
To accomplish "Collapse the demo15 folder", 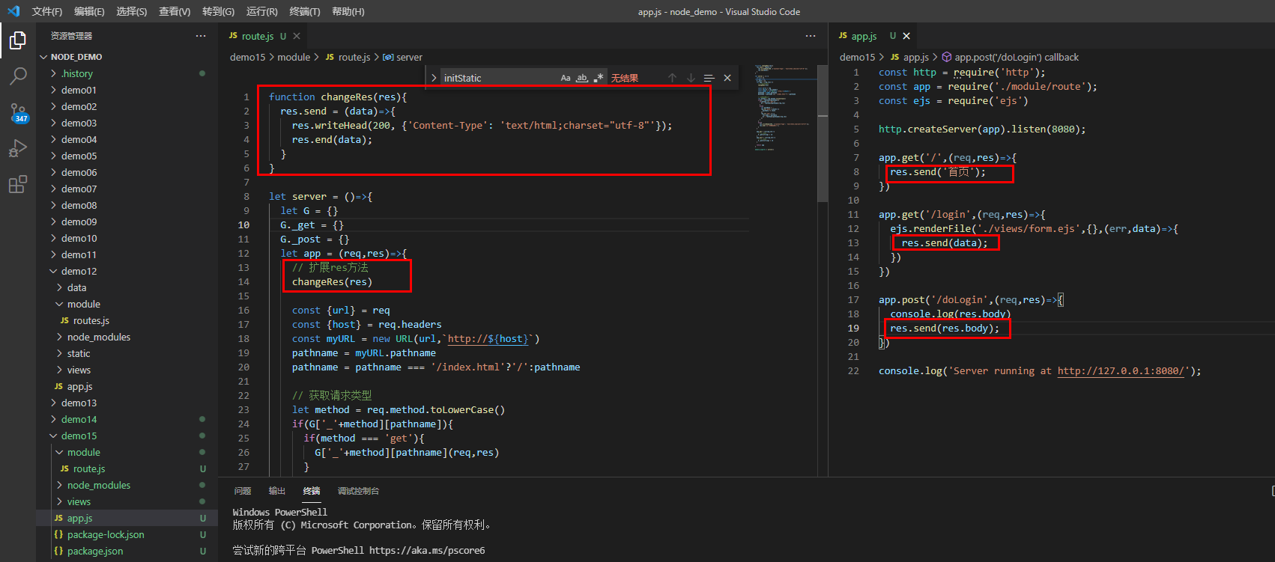I will click(x=127, y=436).
